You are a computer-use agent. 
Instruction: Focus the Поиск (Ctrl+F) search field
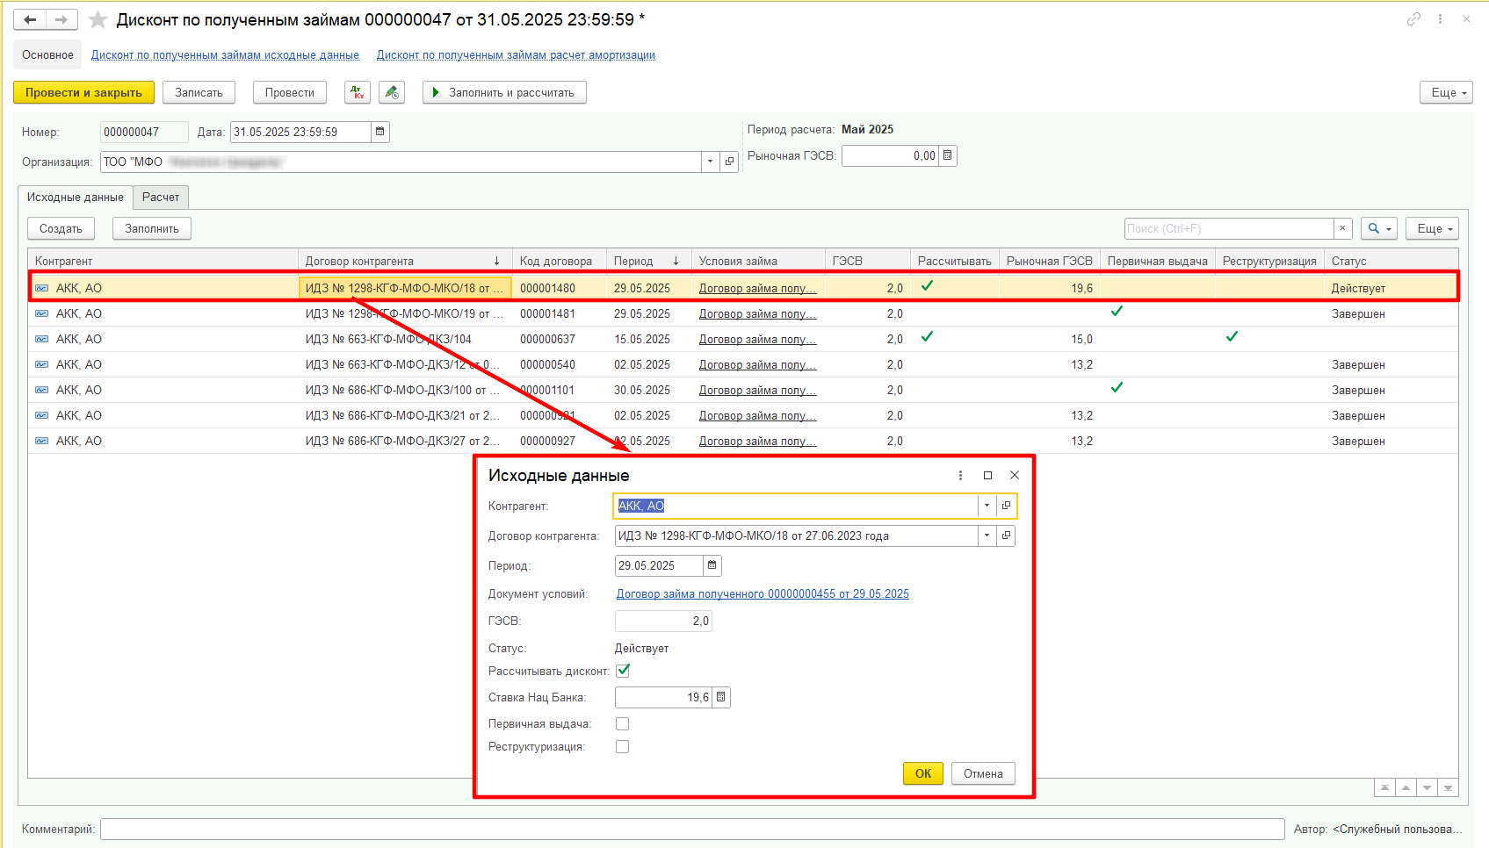click(x=1229, y=228)
